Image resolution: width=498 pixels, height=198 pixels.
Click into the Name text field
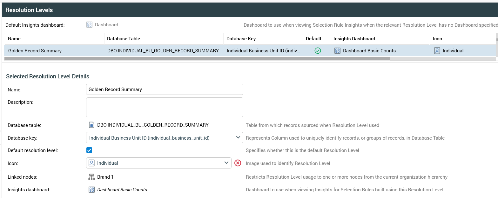[x=165, y=89]
